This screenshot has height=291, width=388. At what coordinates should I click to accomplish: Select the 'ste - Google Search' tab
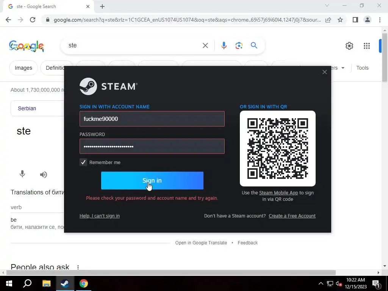click(48, 6)
